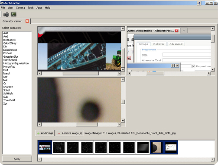The width and height of the screenshot is (218, 165).
Task: Select the beige circle image thumbnail
Action: [x=157, y=147]
